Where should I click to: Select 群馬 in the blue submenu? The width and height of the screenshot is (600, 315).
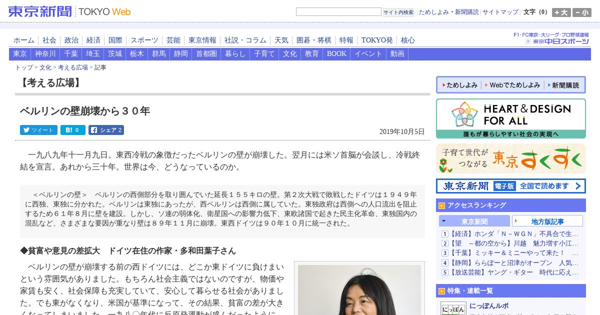[x=159, y=54]
